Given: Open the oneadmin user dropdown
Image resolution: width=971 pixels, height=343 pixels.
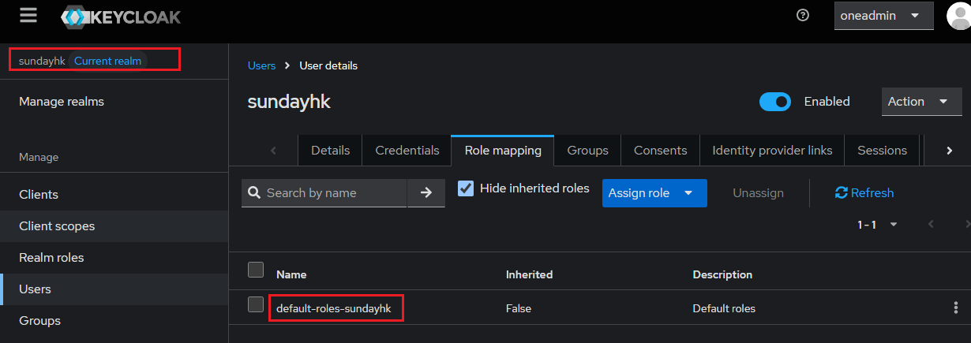Looking at the screenshot, I should [883, 16].
